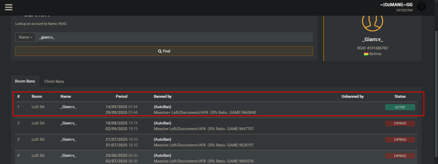Click the Unbanned by column header

[x=353, y=96]
